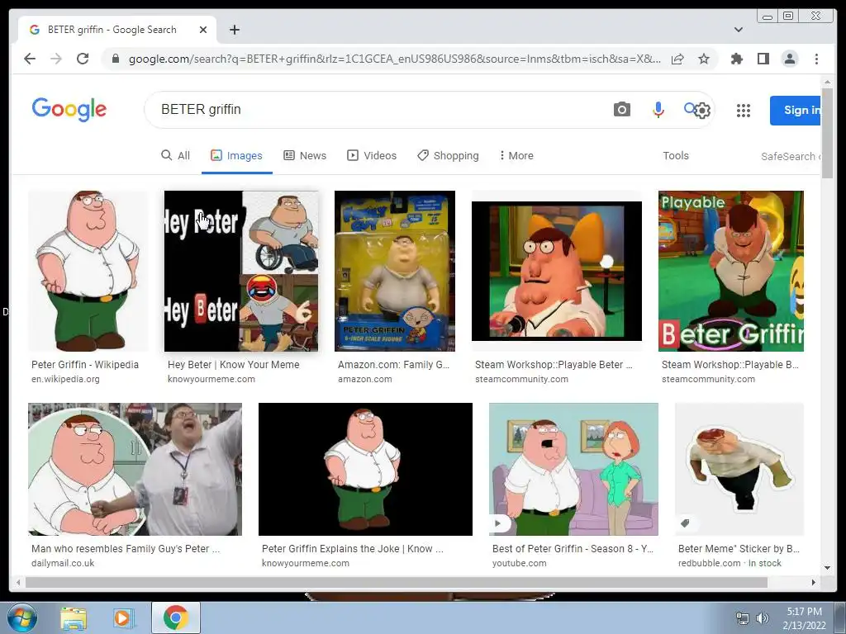Open volume speaker tray icon
This screenshot has height=634, width=846.
click(762, 618)
